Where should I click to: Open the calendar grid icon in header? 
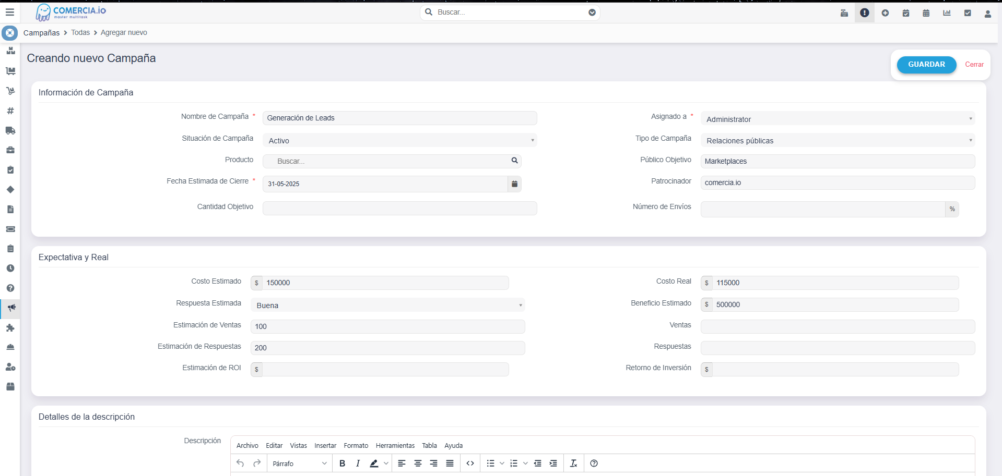(x=926, y=13)
